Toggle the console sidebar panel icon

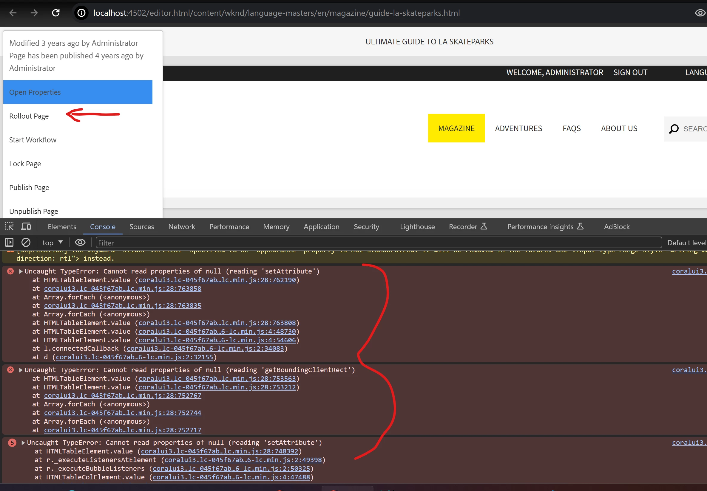tap(9, 243)
